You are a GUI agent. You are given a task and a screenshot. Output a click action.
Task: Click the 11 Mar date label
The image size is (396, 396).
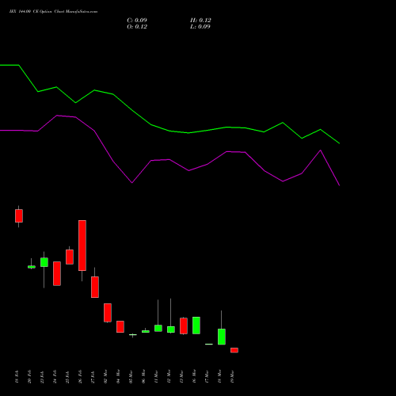tap(156, 376)
